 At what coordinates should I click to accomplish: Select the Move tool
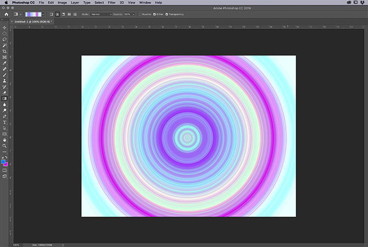point(4,28)
